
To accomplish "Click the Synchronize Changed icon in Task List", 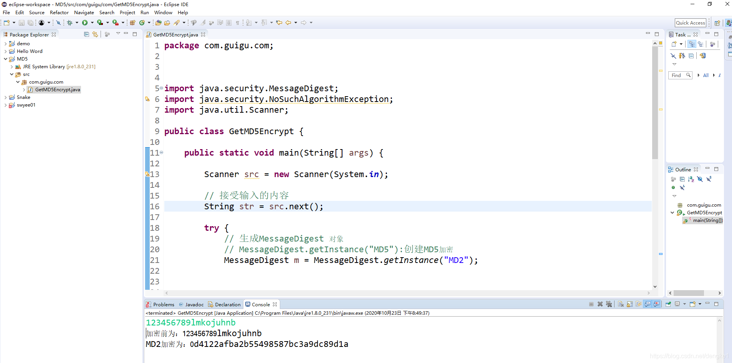I will click(702, 56).
